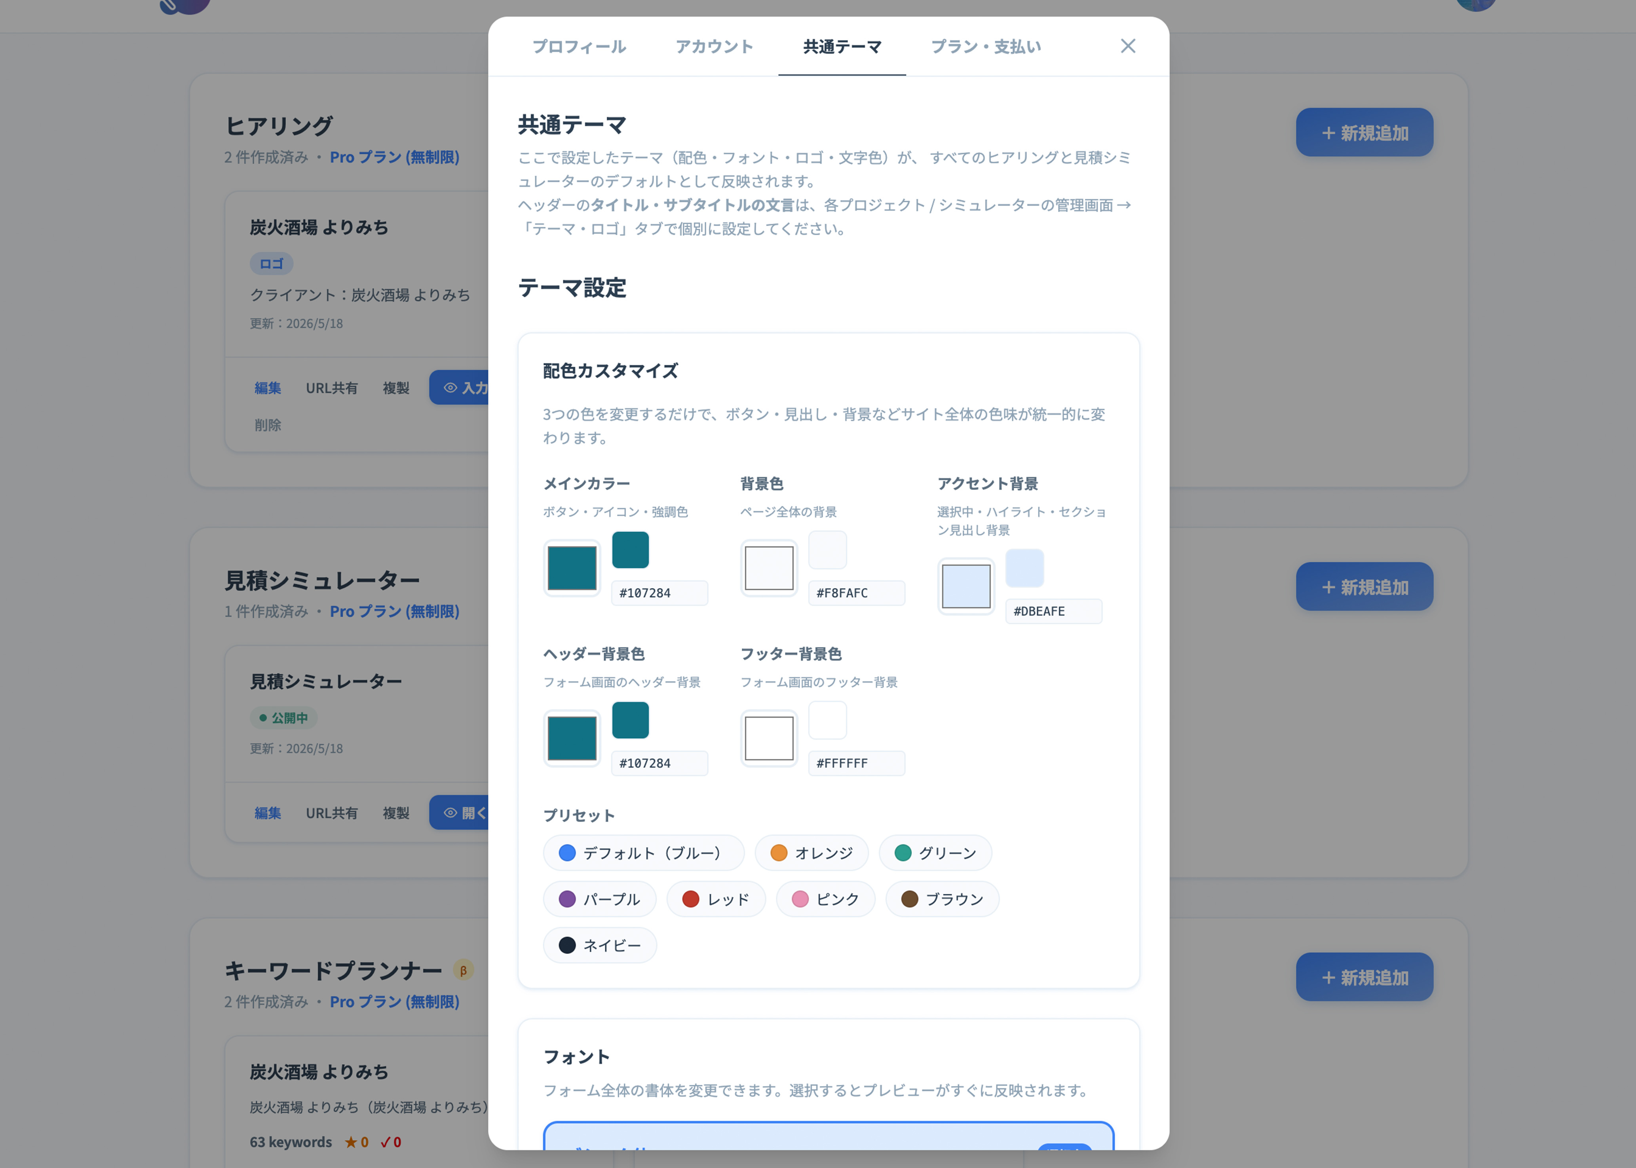This screenshot has width=1636, height=1168.
Task: Click the 見積シミュレーター card title
Action: (325, 681)
